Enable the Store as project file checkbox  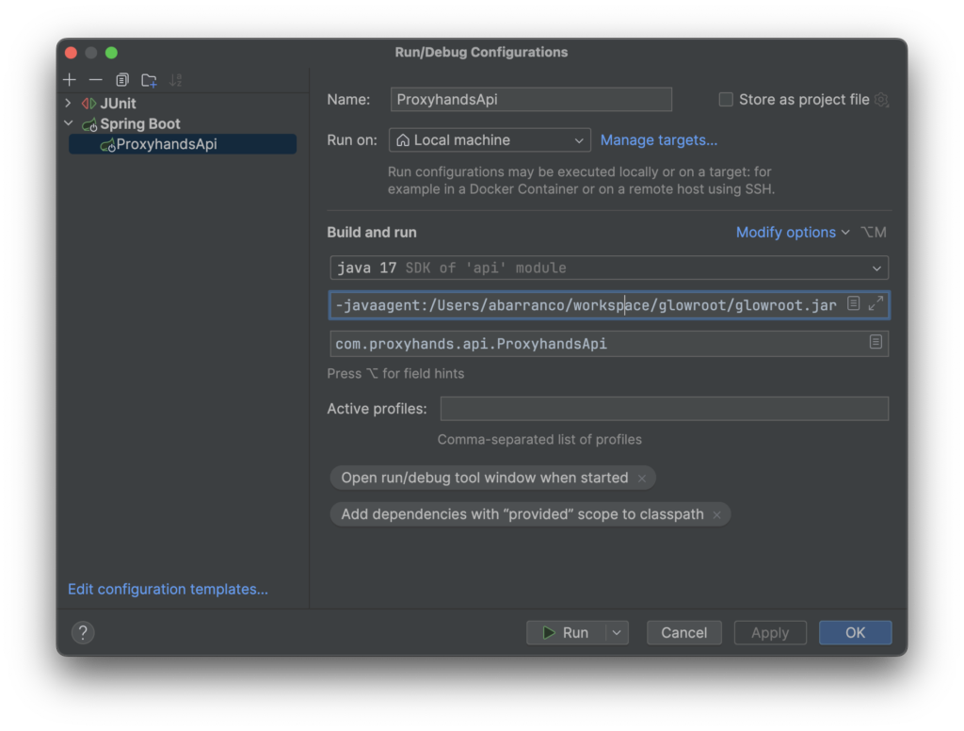726,100
